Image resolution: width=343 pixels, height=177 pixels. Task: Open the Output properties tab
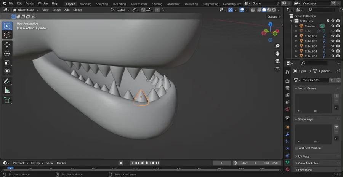[288, 88]
